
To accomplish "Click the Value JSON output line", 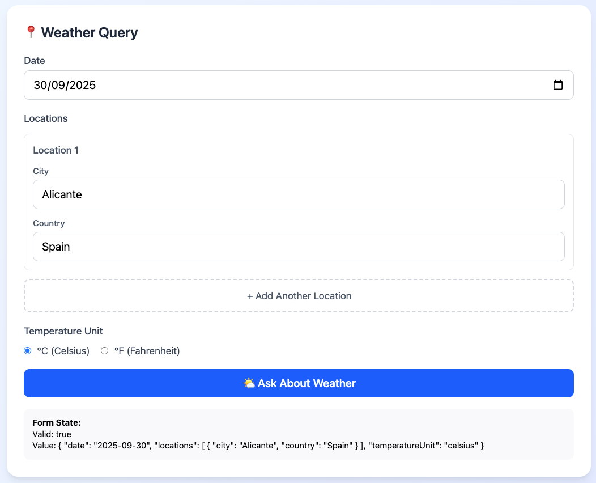I will 258,446.
